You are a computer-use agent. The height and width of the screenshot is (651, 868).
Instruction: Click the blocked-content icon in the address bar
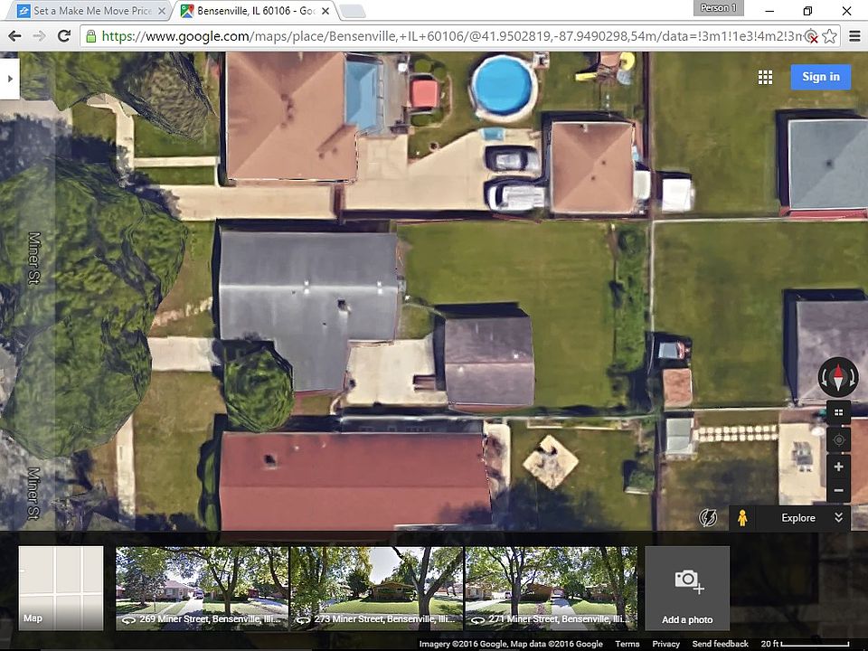(811, 36)
